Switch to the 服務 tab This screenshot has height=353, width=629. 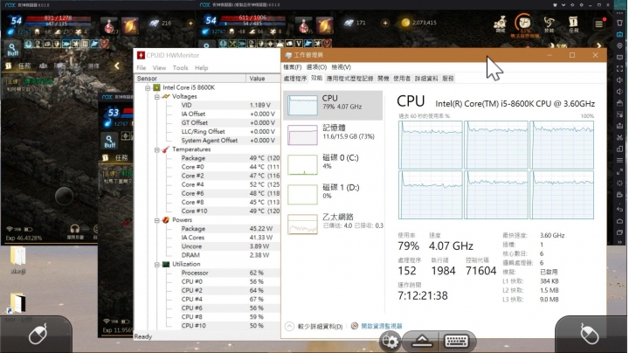448,79
